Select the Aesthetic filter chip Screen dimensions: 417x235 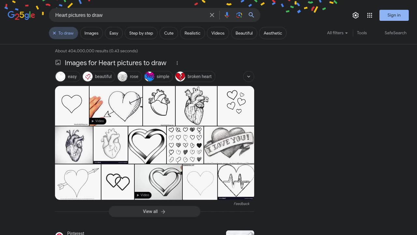(x=273, y=33)
